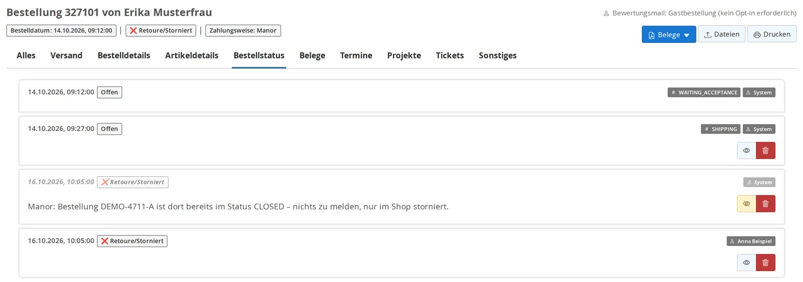Click the Drucken print button
The height and width of the screenshot is (282, 803).
[772, 34]
